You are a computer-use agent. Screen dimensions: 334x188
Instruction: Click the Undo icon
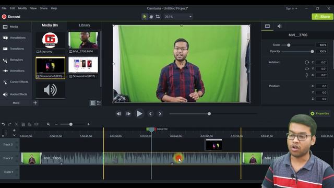3,124
